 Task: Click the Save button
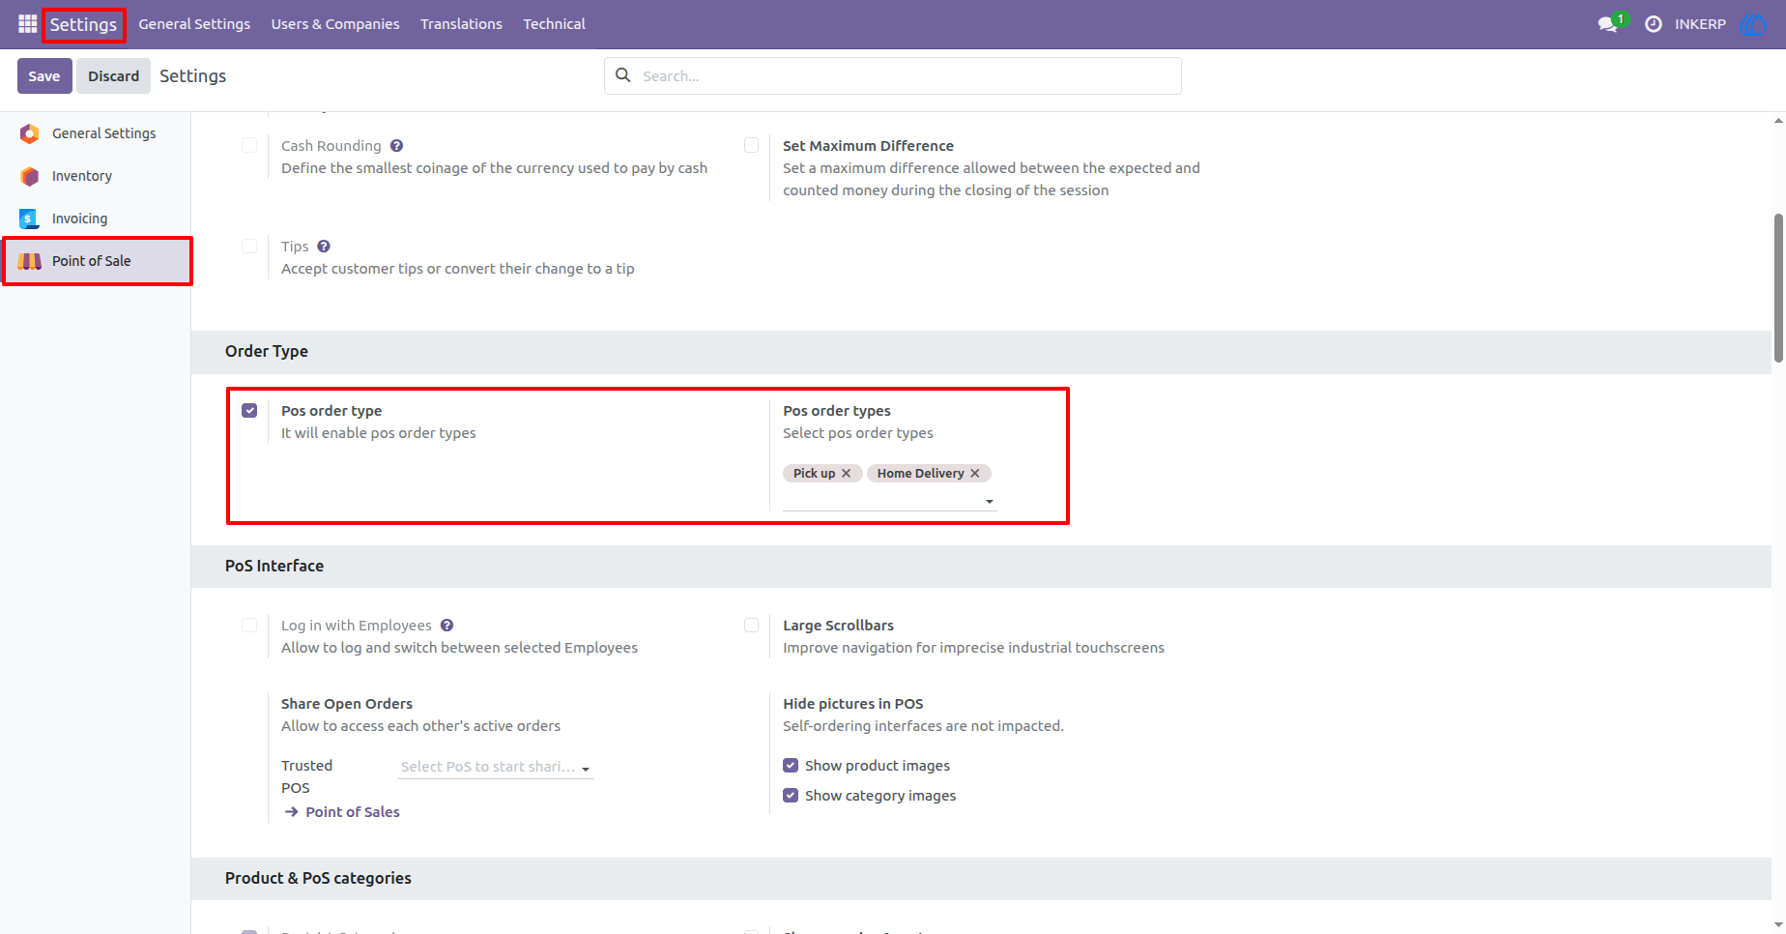(44, 76)
